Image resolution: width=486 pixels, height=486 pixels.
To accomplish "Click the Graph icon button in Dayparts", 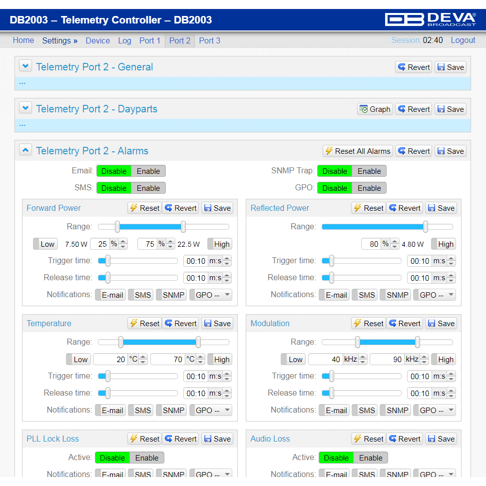I will tap(375, 109).
